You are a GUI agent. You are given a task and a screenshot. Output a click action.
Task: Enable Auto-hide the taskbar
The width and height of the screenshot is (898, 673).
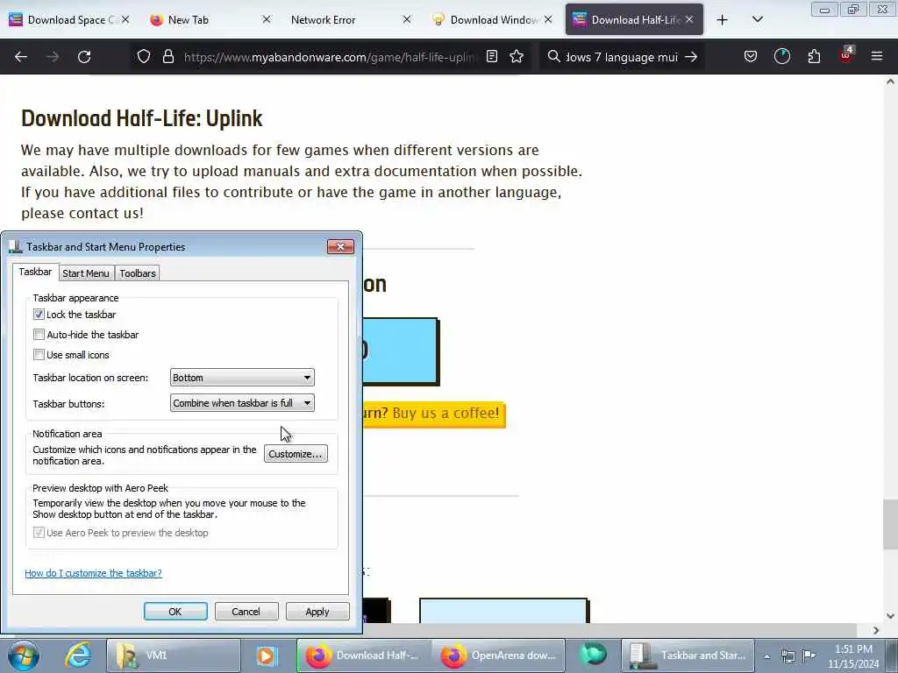tap(39, 334)
